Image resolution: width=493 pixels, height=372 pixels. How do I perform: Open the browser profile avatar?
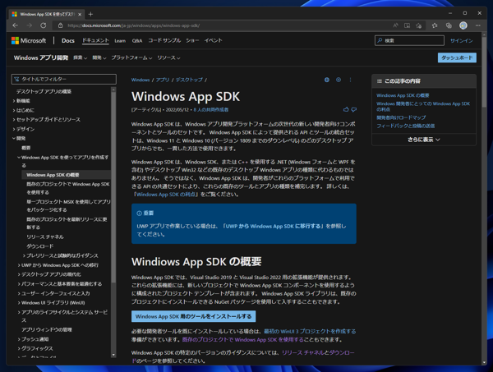click(x=463, y=25)
